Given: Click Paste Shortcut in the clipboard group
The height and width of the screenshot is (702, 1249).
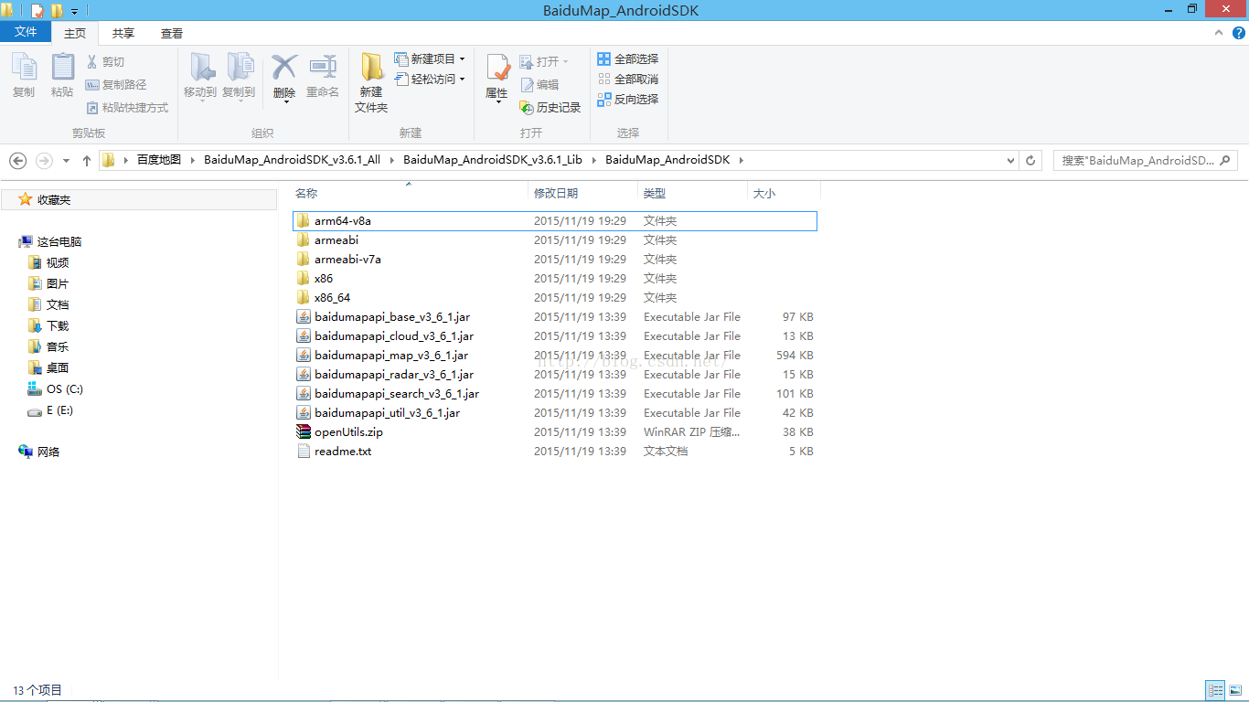Looking at the screenshot, I should 127,107.
